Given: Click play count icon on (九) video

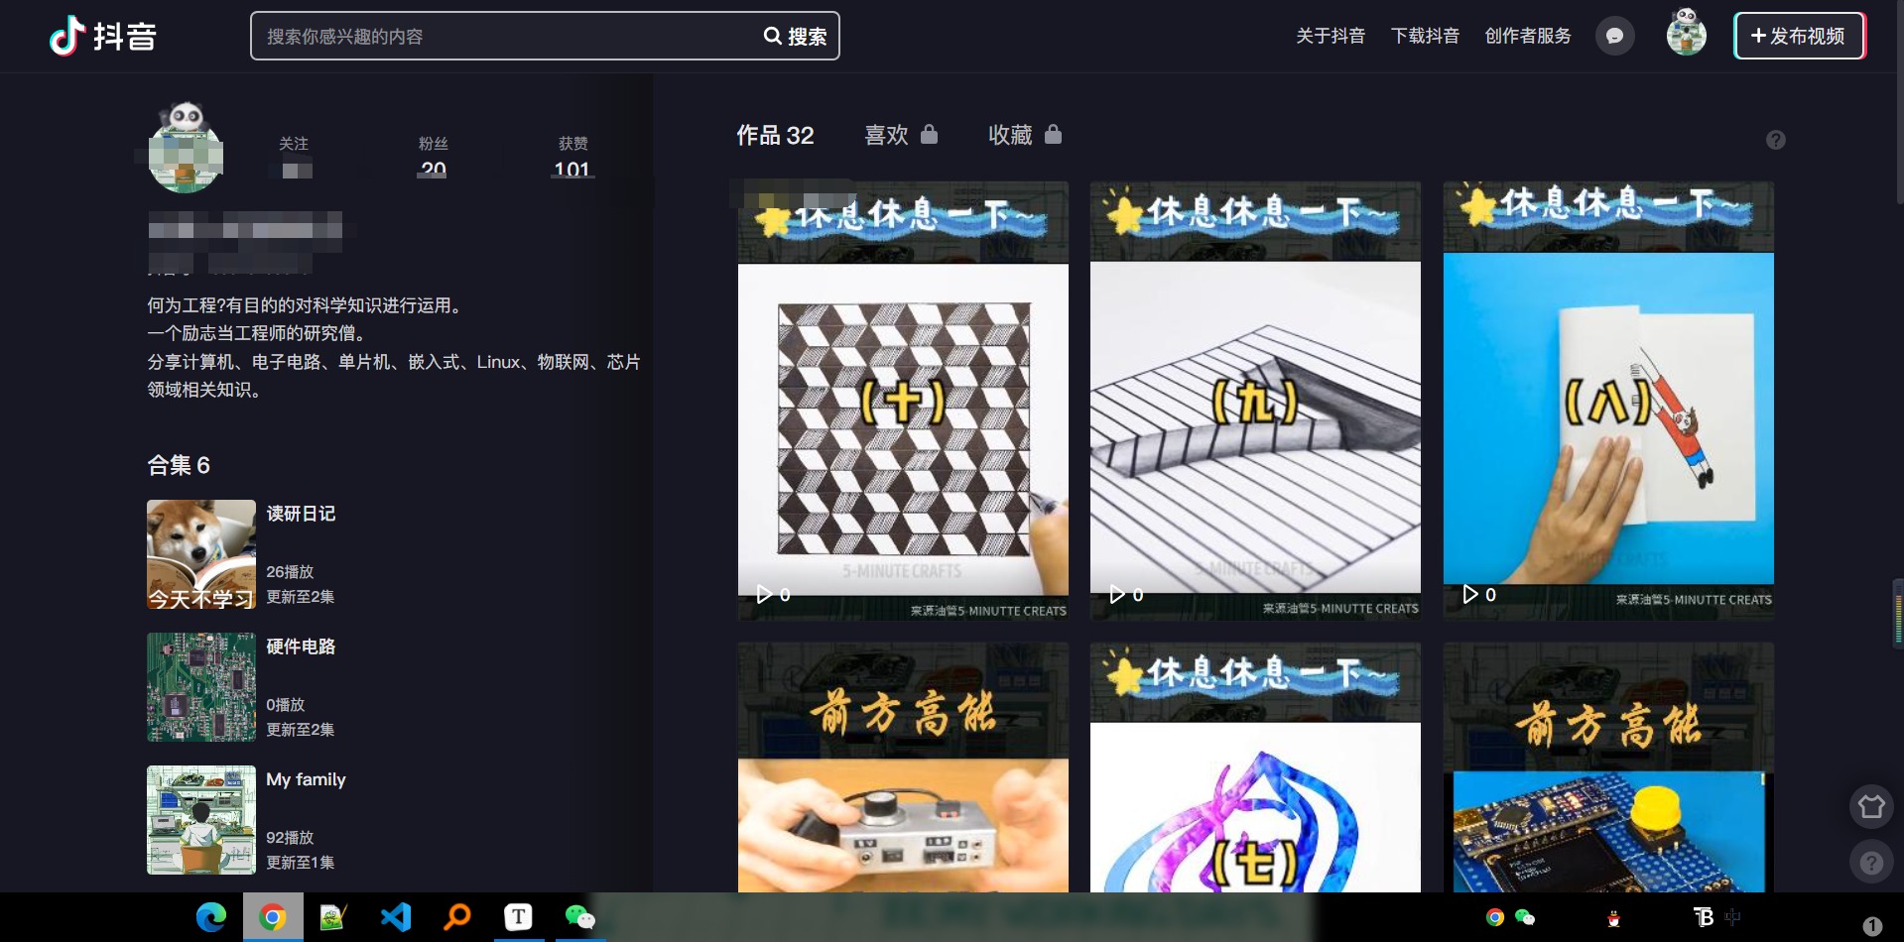Looking at the screenshot, I should [1117, 594].
